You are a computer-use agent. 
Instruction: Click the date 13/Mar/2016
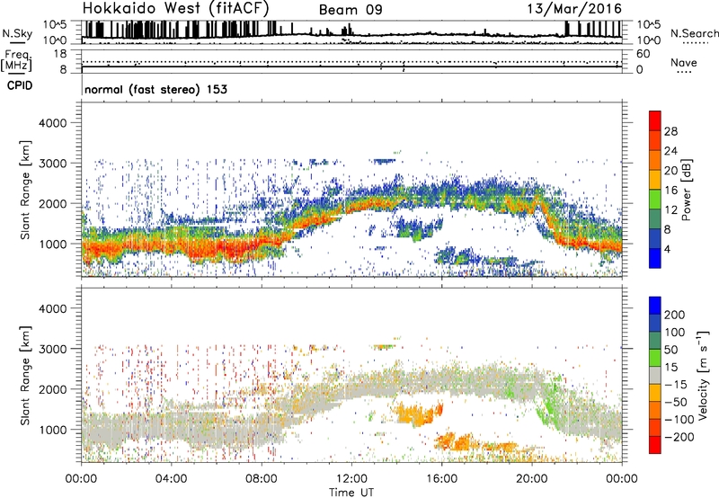(x=574, y=8)
